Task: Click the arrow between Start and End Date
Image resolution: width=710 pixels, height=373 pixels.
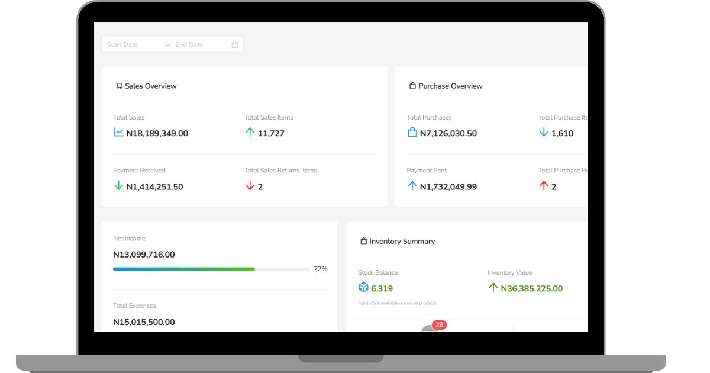Action: [167, 45]
